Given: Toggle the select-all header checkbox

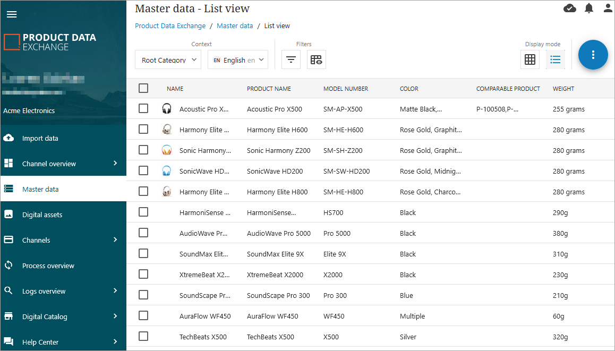Looking at the screenshot, I should pyautogui.click(x=143, y=88).
